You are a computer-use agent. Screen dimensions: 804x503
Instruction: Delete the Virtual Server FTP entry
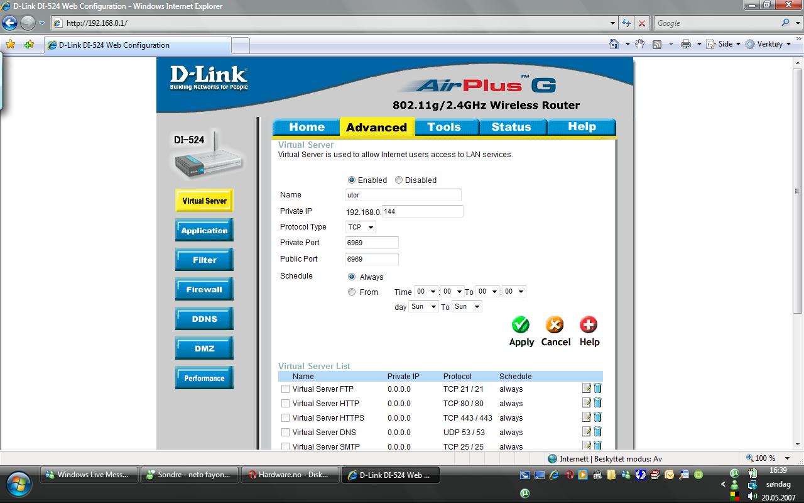(x=597, y=389)
